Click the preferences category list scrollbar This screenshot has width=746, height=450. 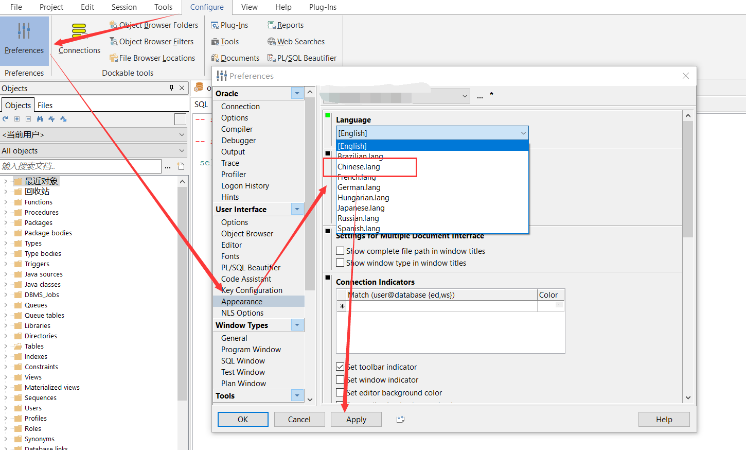click(310, 195)
